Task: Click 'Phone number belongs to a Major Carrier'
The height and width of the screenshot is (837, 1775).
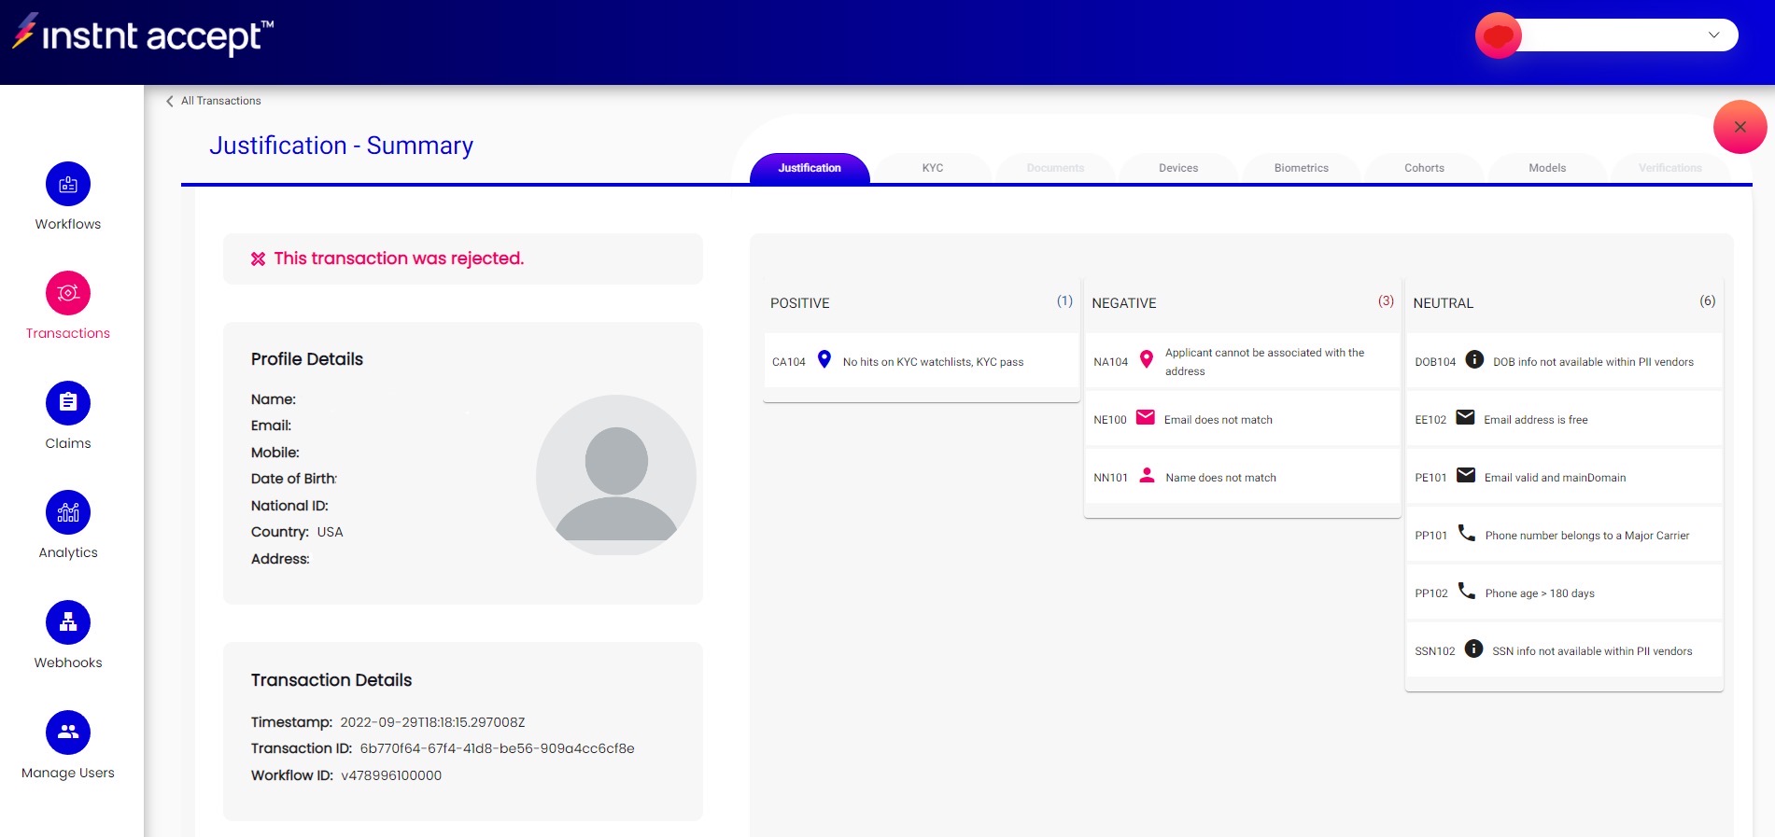Action: tap(1587, 536)
